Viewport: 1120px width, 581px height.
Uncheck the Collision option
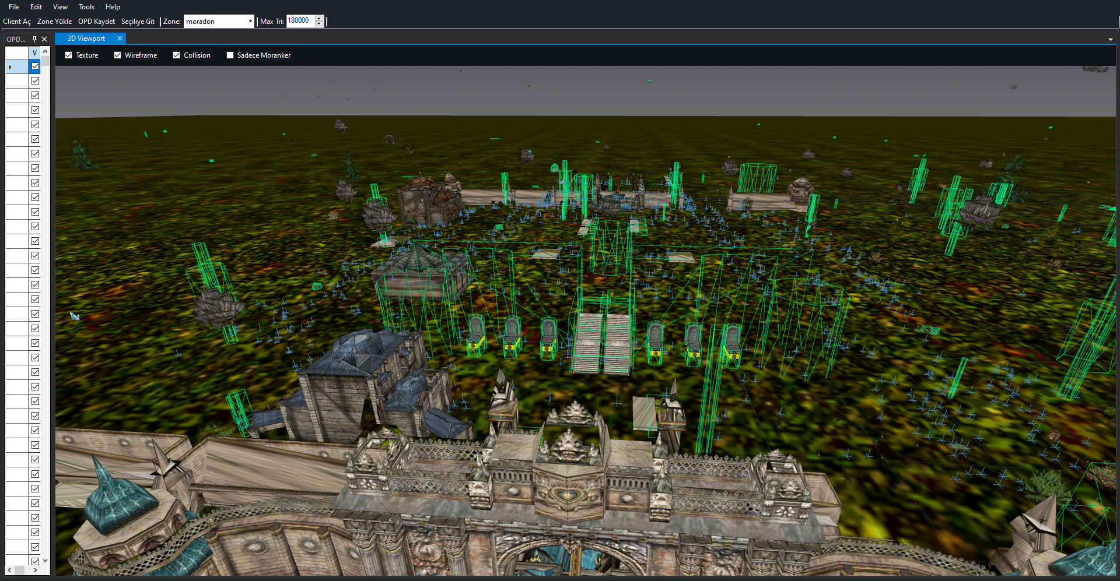point(177,55)
